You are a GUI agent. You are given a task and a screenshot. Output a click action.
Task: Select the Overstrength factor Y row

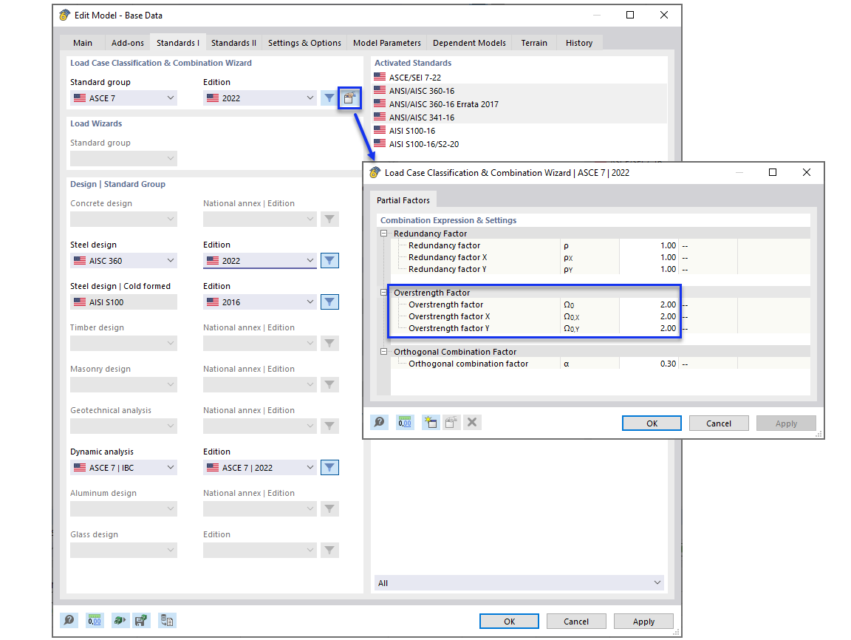point(601,328)
